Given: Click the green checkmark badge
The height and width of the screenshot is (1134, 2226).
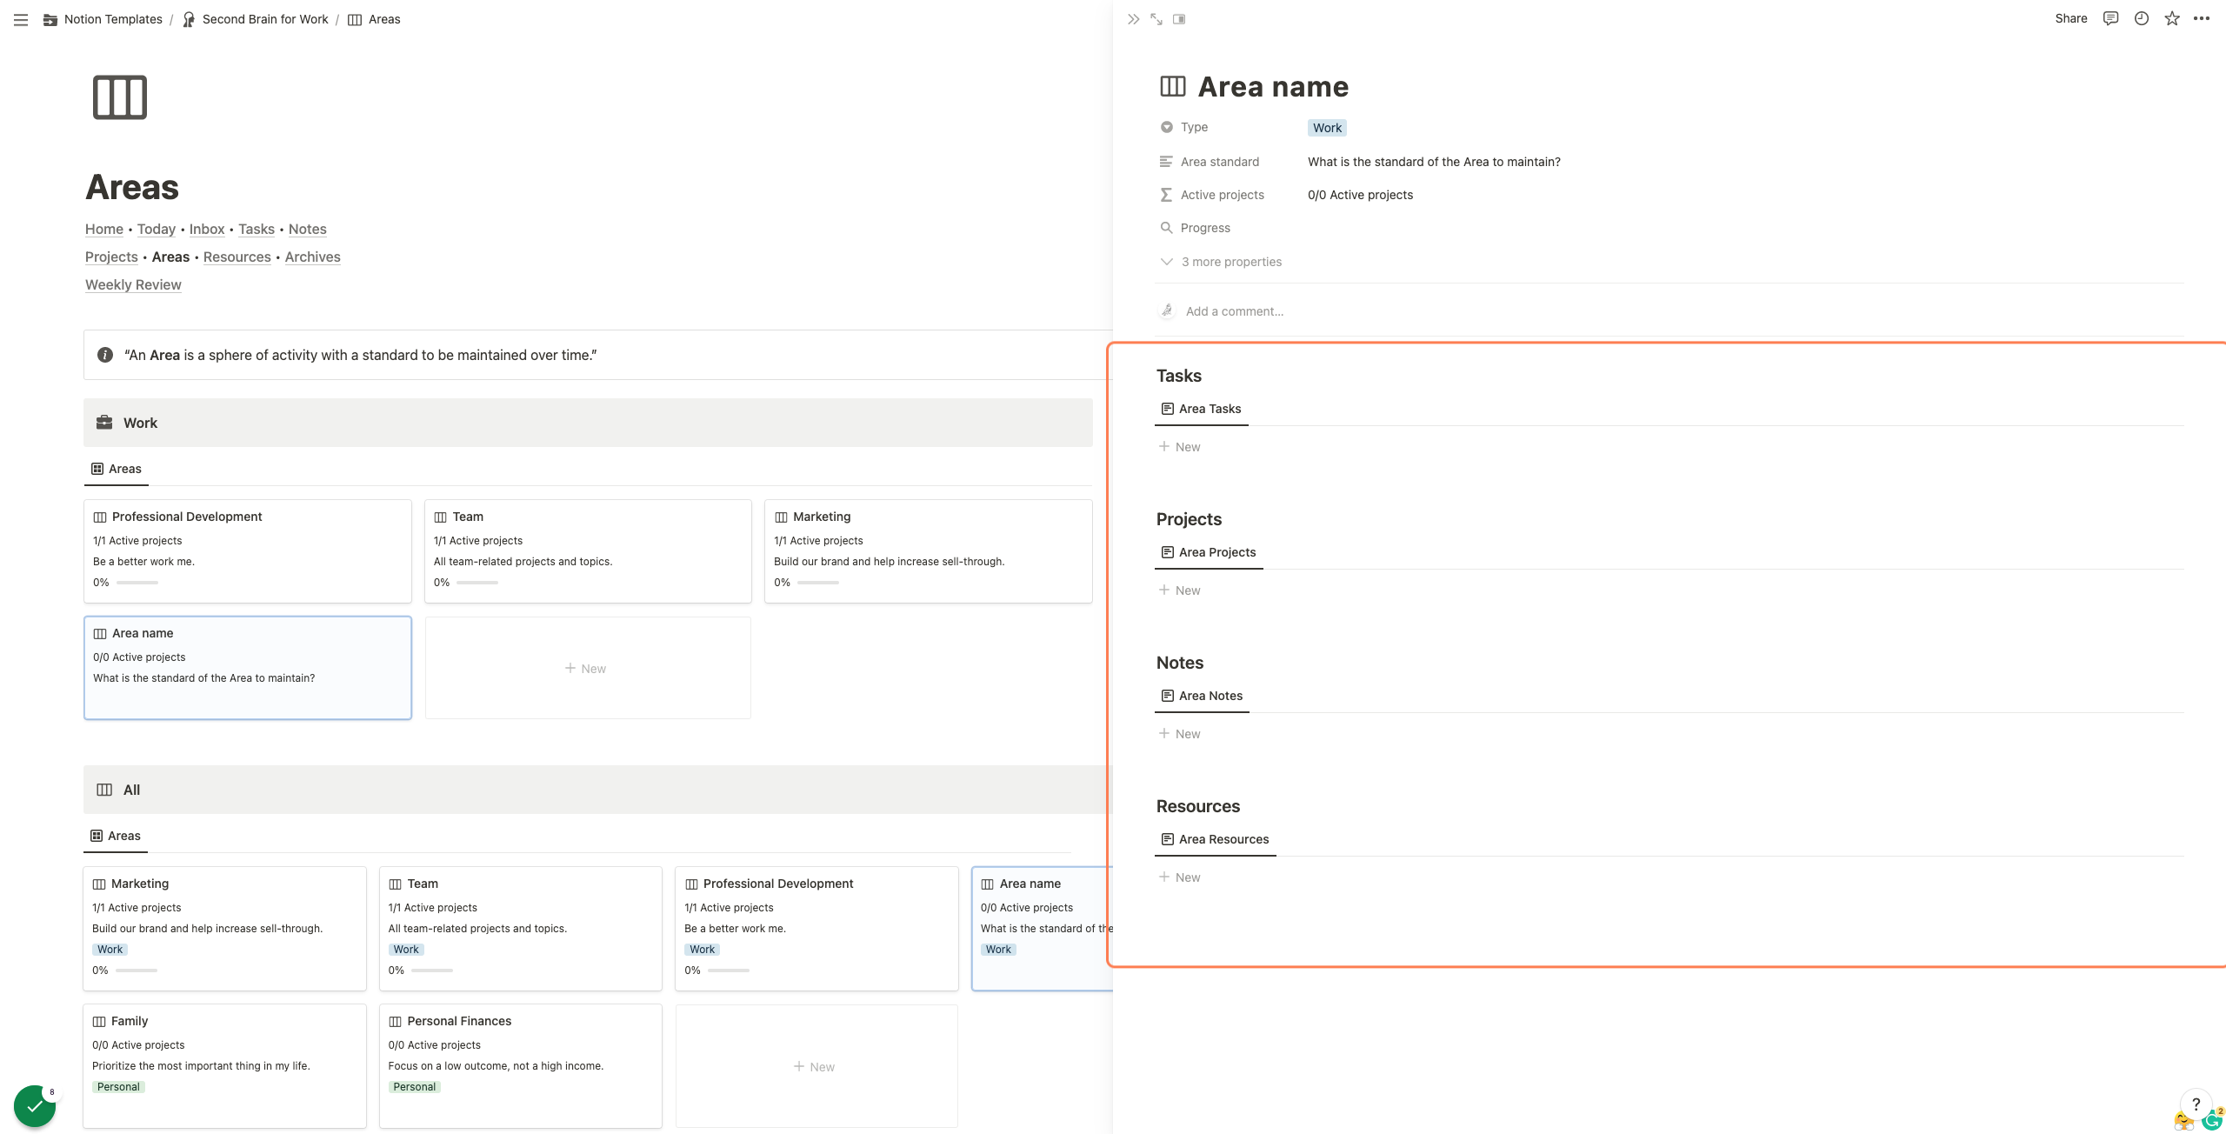Looking at the screenshot, I should pyautogui.click(x=35, y=1106).
